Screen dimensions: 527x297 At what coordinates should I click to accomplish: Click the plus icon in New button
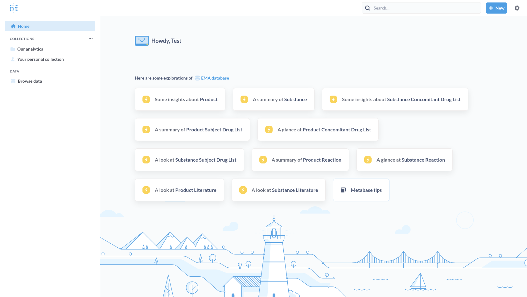tap(491, 8)
